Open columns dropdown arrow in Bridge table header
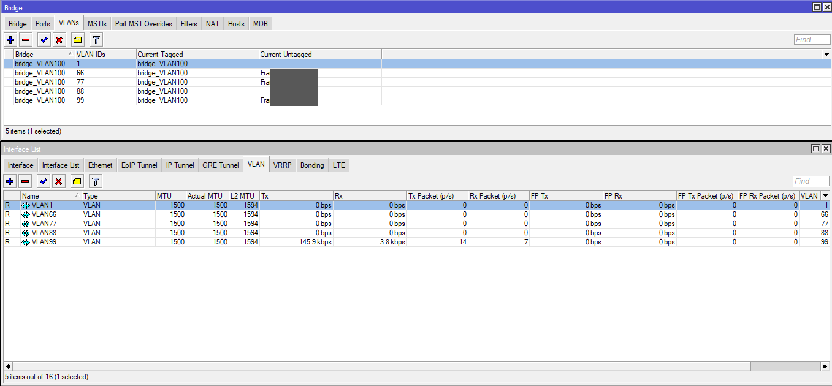832x386 pixels. (x=826, y=55)
